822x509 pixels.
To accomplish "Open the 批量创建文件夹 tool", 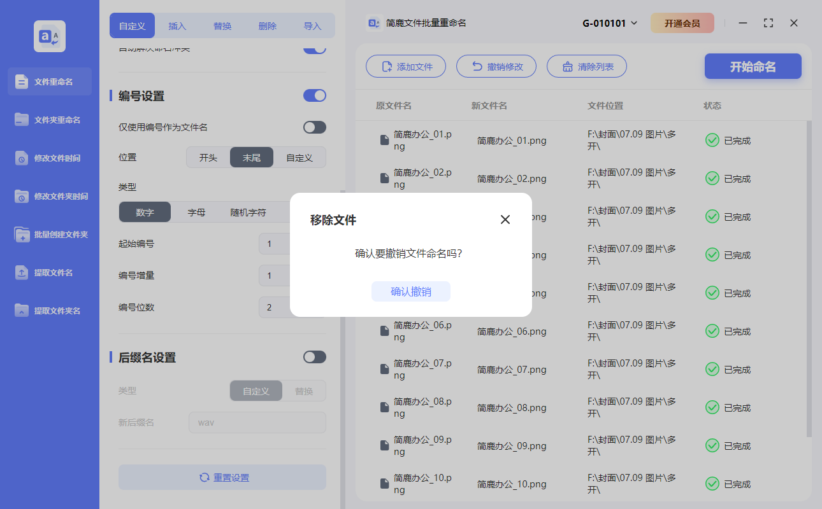I will (49, 234).
